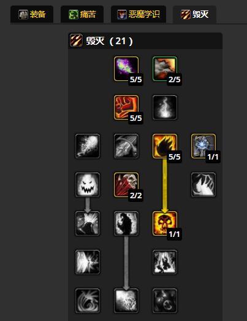Click the flaming skull Ruin talent
This screenshot has height=321, width=247.
pyautogui.click(x=165, y=223)
